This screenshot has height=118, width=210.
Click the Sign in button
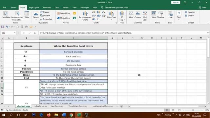176,2
